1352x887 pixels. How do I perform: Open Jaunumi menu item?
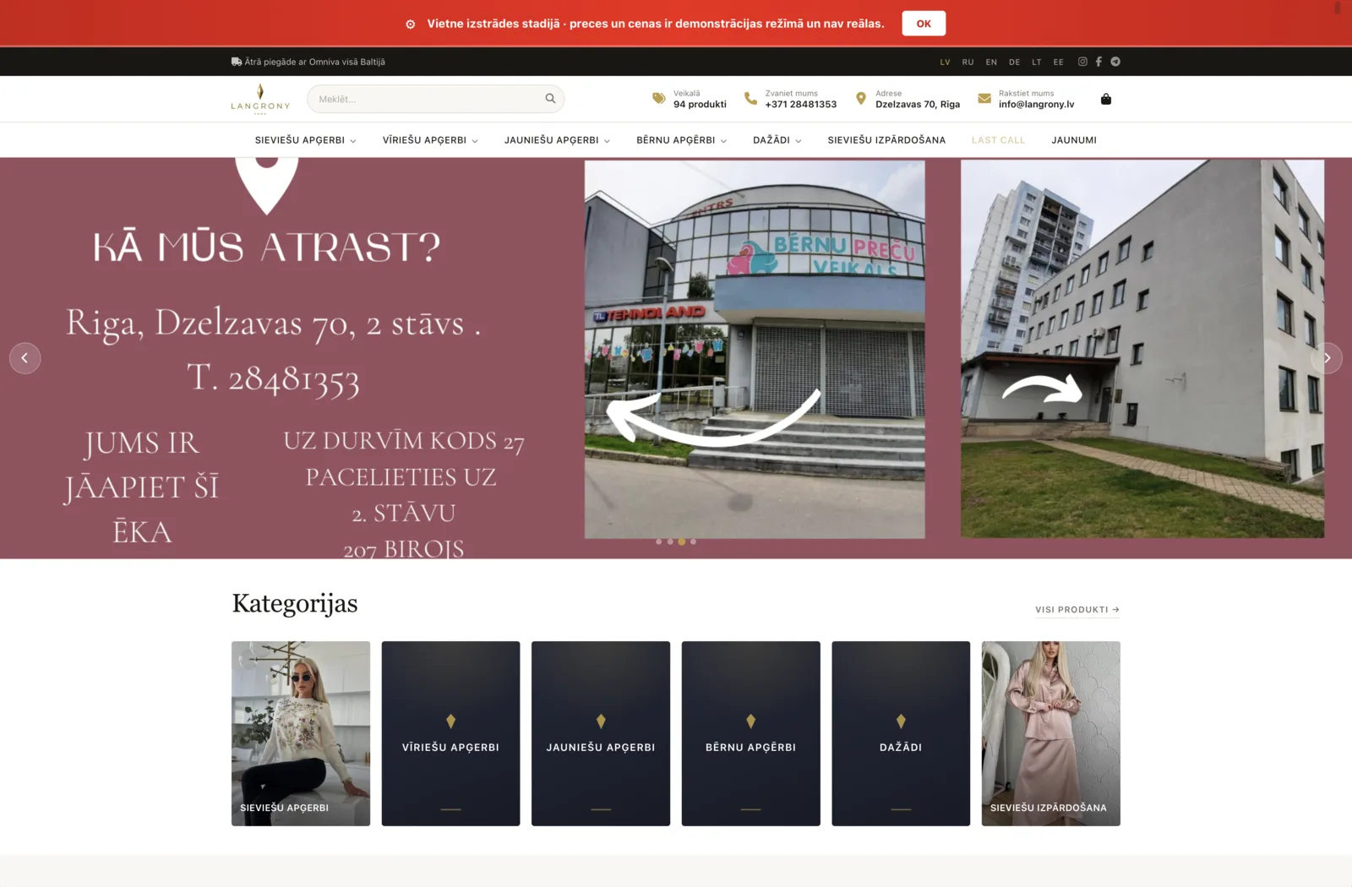[1074, 140]
